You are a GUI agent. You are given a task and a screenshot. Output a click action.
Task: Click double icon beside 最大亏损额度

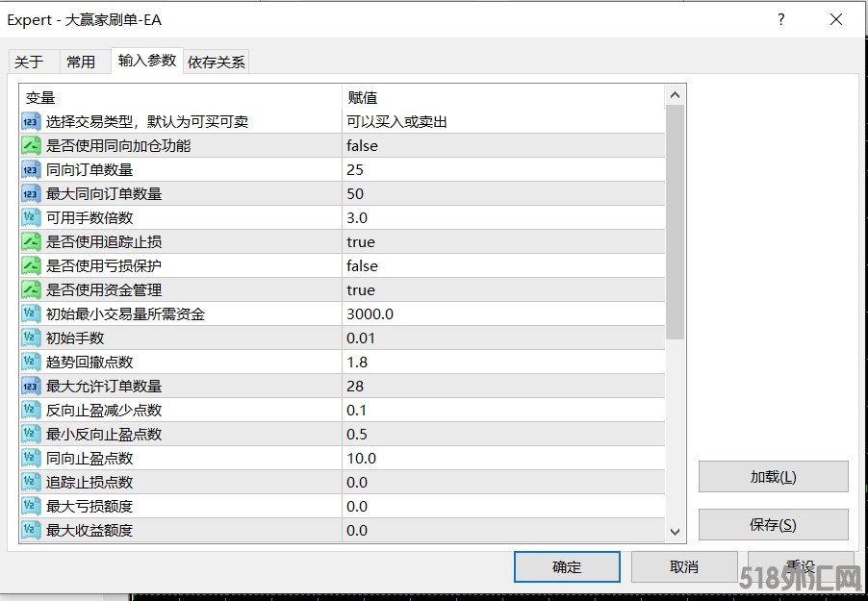pos(31,506)
